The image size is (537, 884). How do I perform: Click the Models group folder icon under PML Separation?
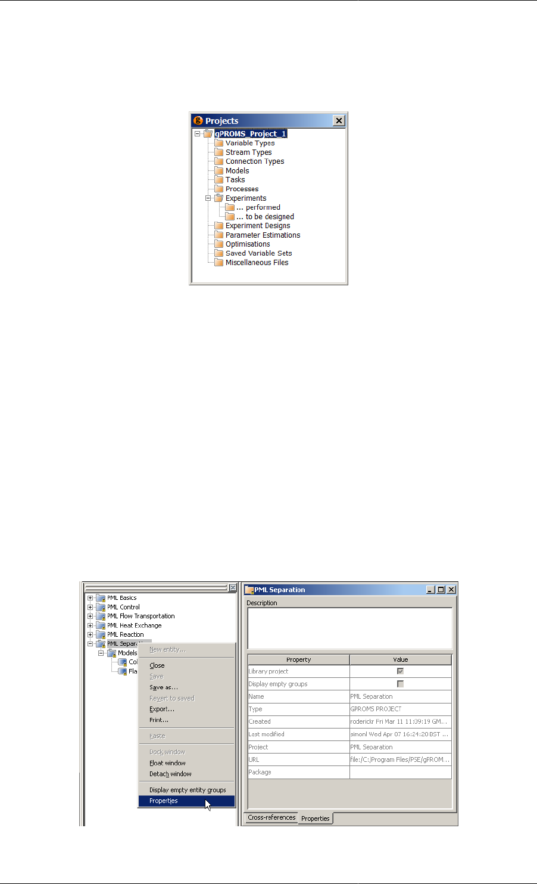pyautogui.click(x=111, y=653)
